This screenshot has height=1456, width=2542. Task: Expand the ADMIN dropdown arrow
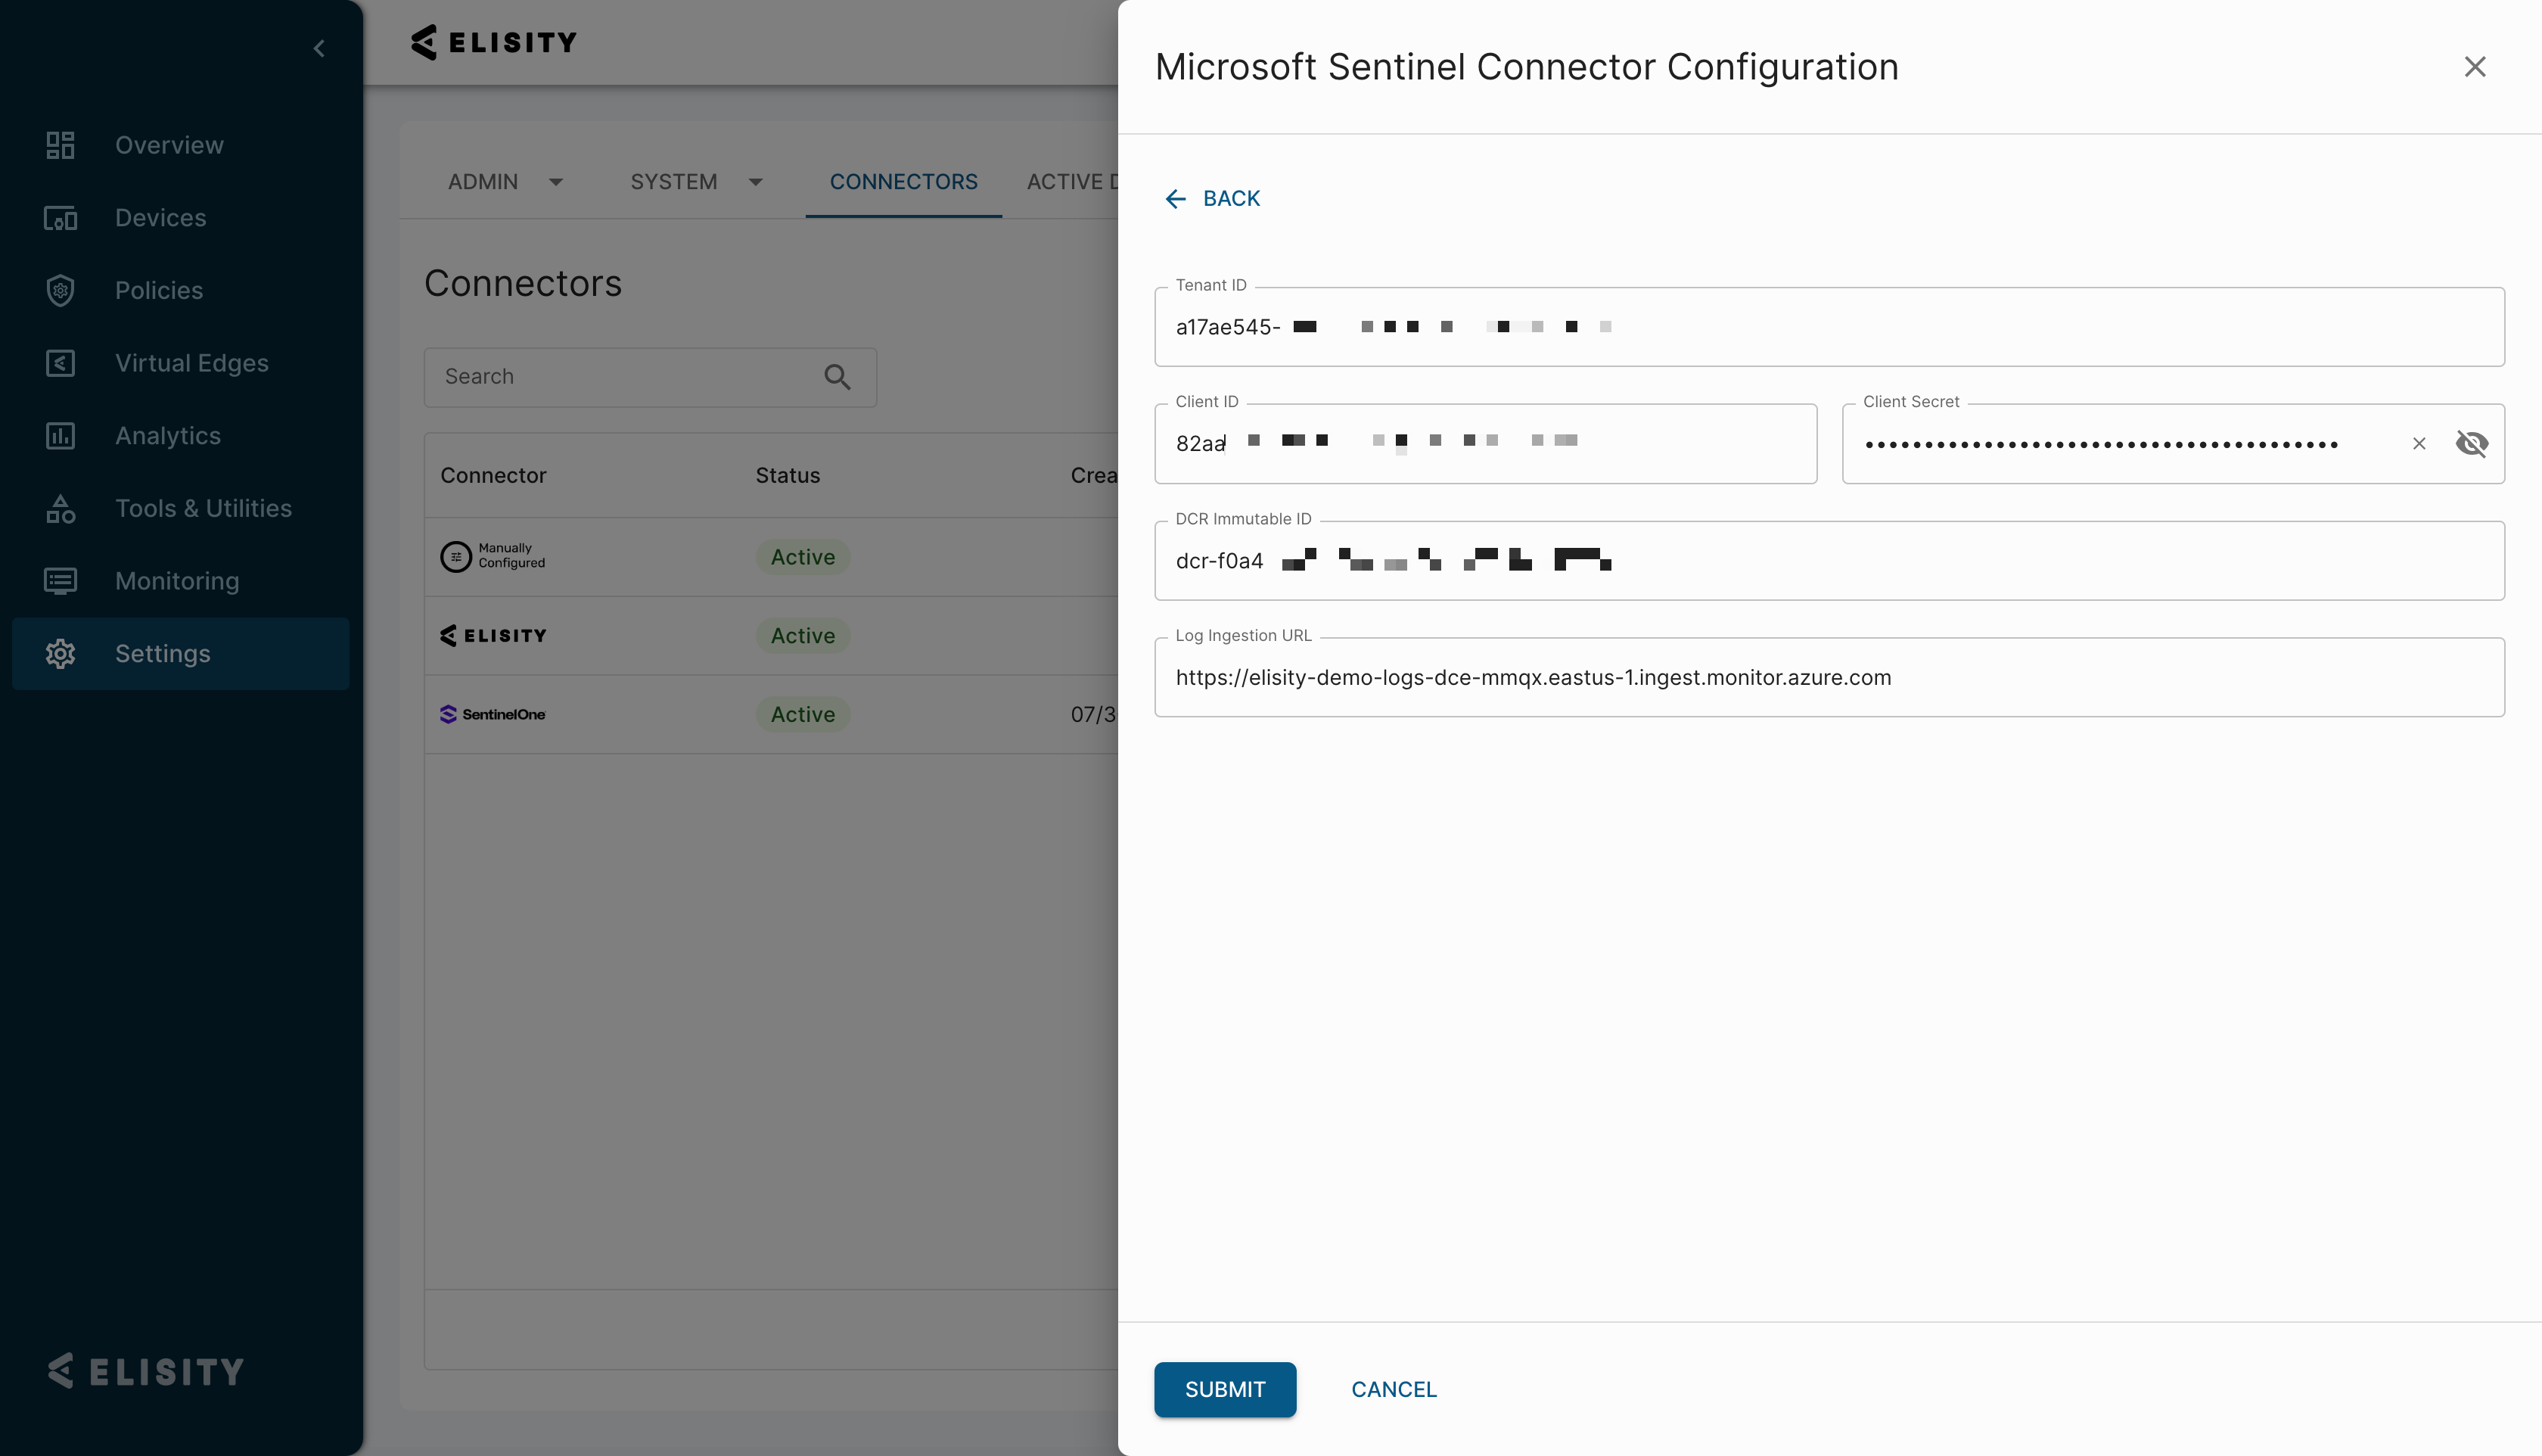coord(556,182)
